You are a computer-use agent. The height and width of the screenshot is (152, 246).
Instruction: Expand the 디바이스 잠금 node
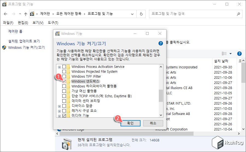click(60, 106)
